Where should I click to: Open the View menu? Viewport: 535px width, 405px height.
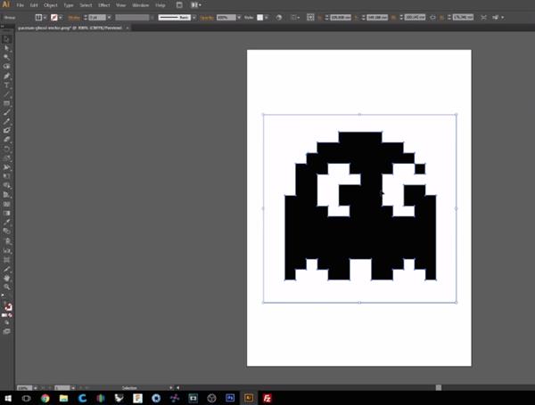pos(120,5)
